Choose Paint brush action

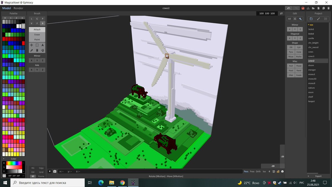[x=37, y=40]
